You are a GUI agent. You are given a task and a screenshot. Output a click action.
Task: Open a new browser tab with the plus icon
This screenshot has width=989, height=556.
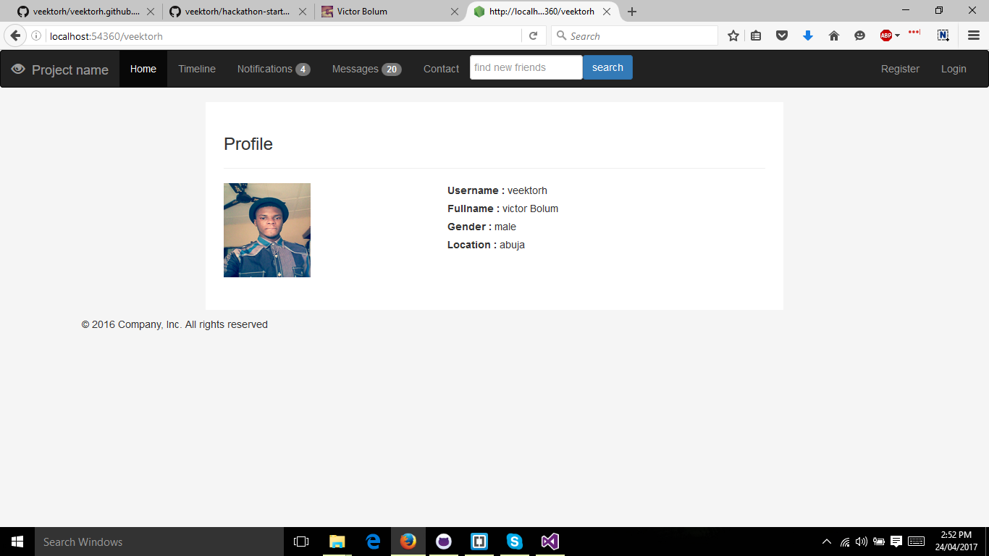[633, 12]
